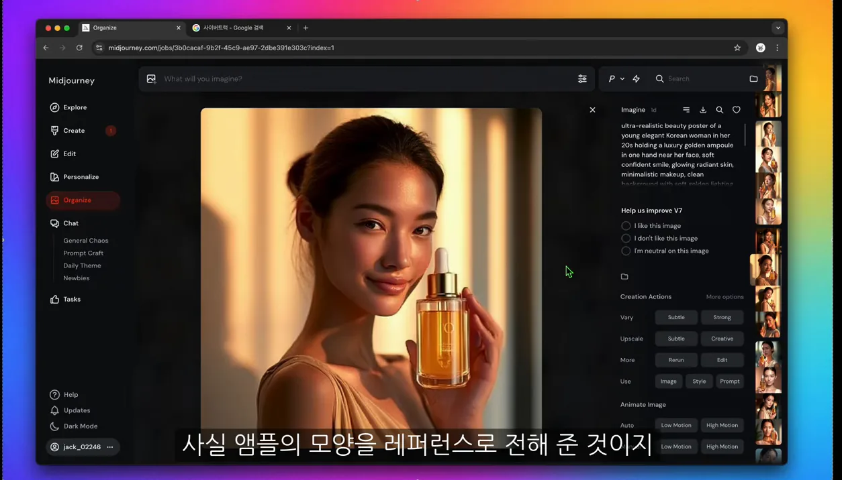Expand the personalization P dropdown
The image size is (842, 480).
tap(616, 79)
